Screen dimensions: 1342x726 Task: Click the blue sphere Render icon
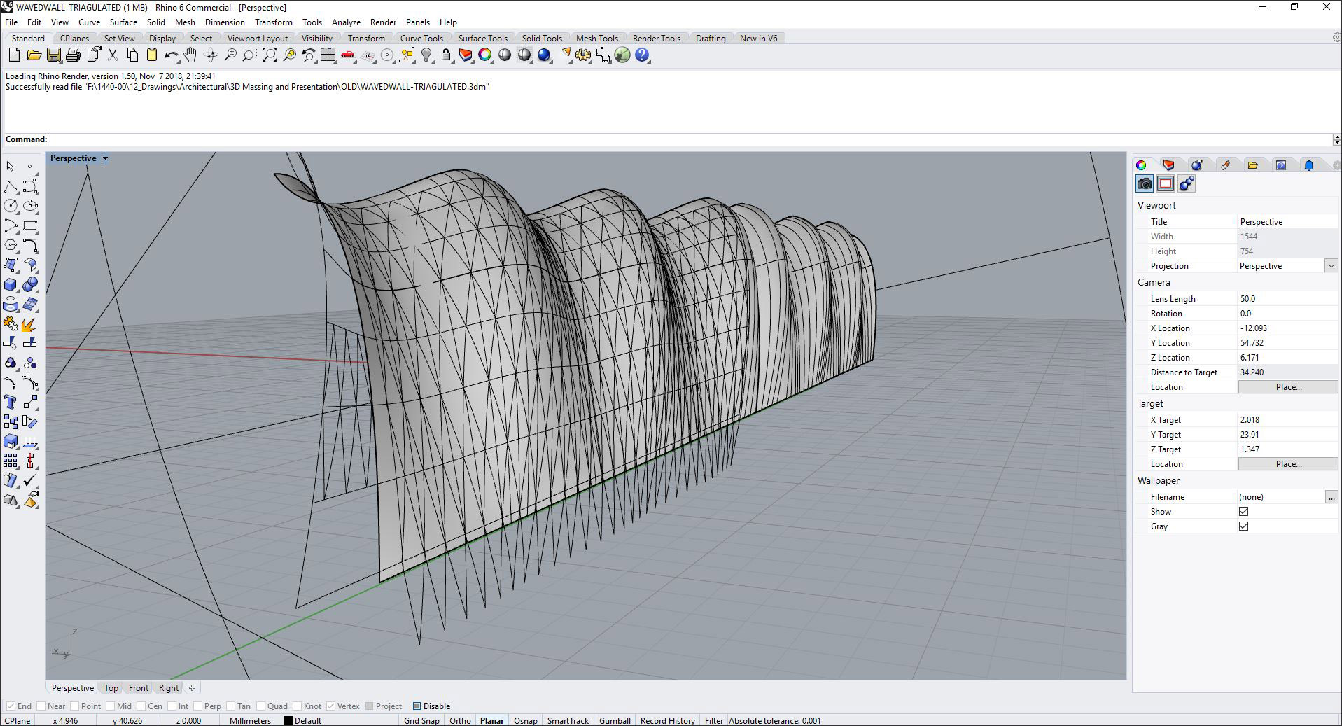click(544, 55)
